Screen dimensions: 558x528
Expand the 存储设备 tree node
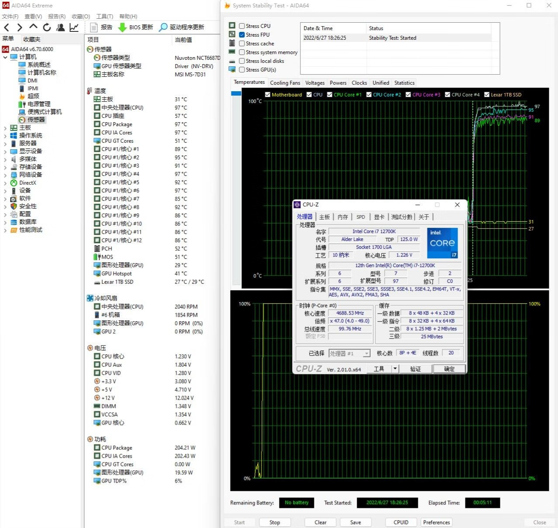pyautogui.click(x=5, y=167)
